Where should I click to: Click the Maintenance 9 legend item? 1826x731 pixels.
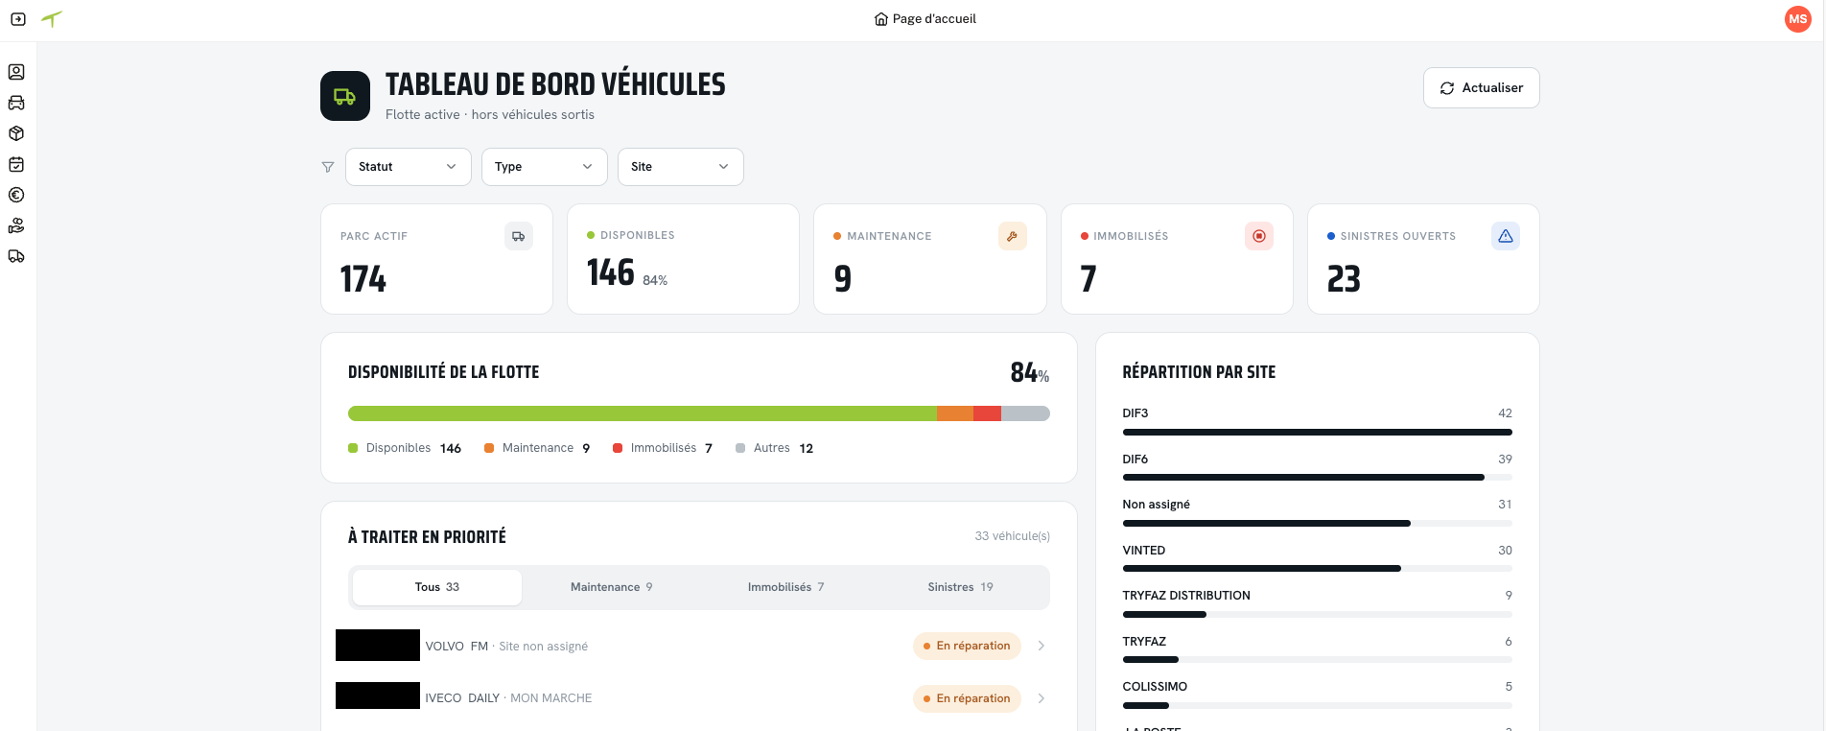537,448
